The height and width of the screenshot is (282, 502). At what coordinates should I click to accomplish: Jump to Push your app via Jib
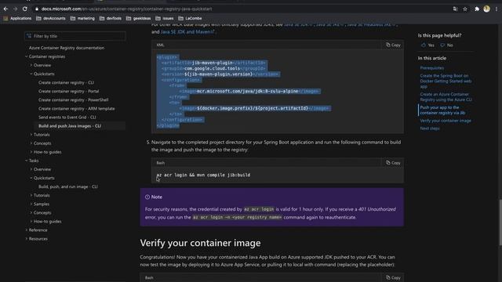click(442, 110)
